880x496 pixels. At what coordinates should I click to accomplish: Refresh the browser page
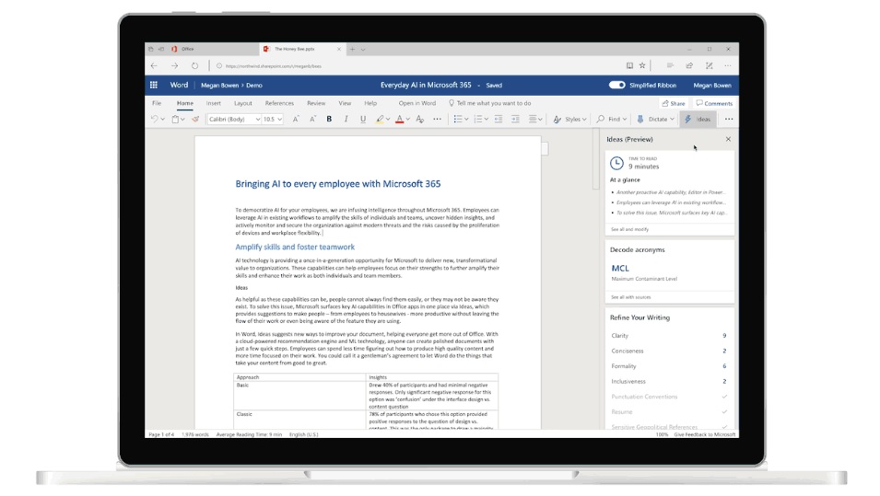click(194, 66)
